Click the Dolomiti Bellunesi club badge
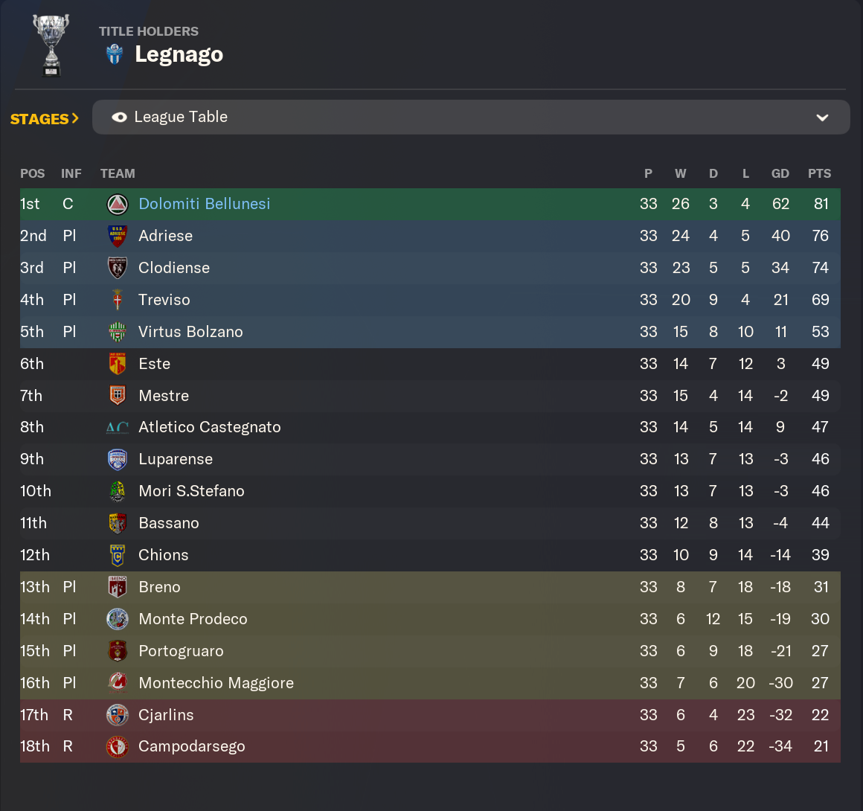The width and height of the screenshot is (863, 811). tap(118, 205)
